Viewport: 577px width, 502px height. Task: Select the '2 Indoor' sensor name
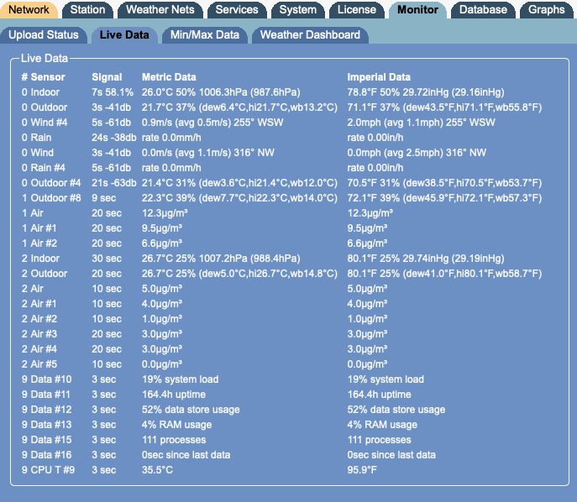(40, 259)
